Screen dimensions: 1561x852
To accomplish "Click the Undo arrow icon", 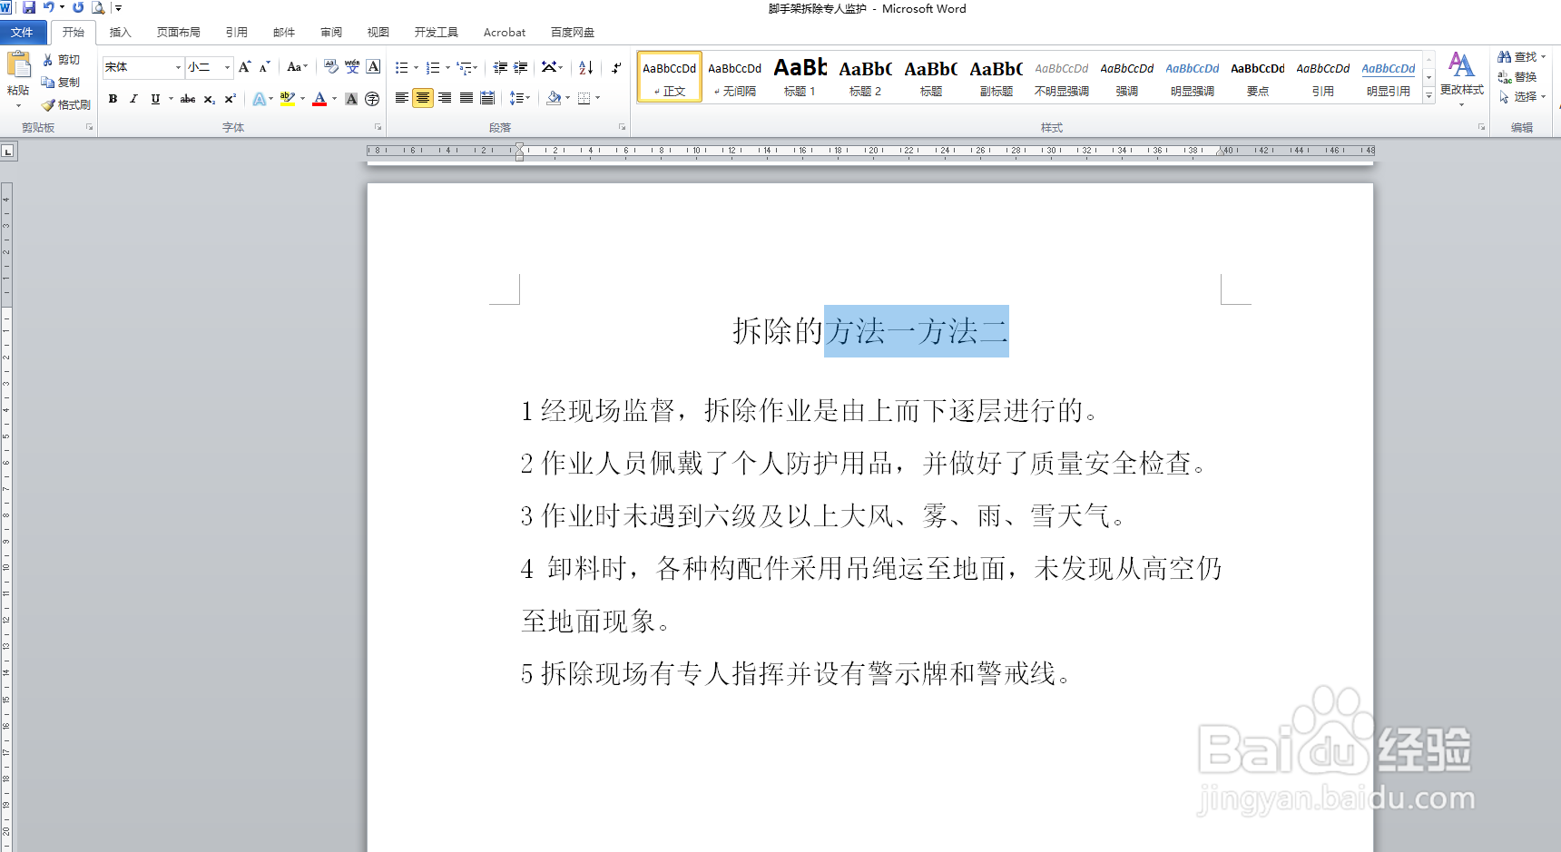I will [x=49, y=7].
